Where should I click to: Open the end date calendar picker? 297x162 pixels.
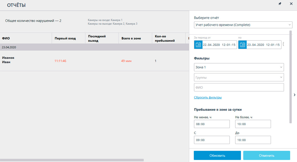pyautogui.click(x=242, y=45)
